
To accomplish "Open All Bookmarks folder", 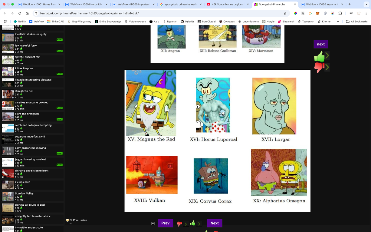I will pos(357,22).
